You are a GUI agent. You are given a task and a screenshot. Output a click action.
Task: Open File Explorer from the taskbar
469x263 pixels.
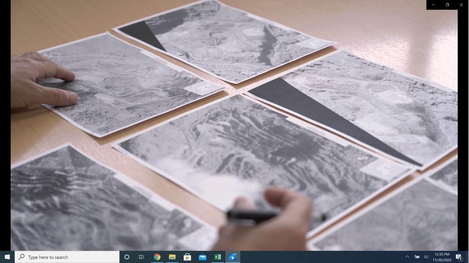coord(172,257)
